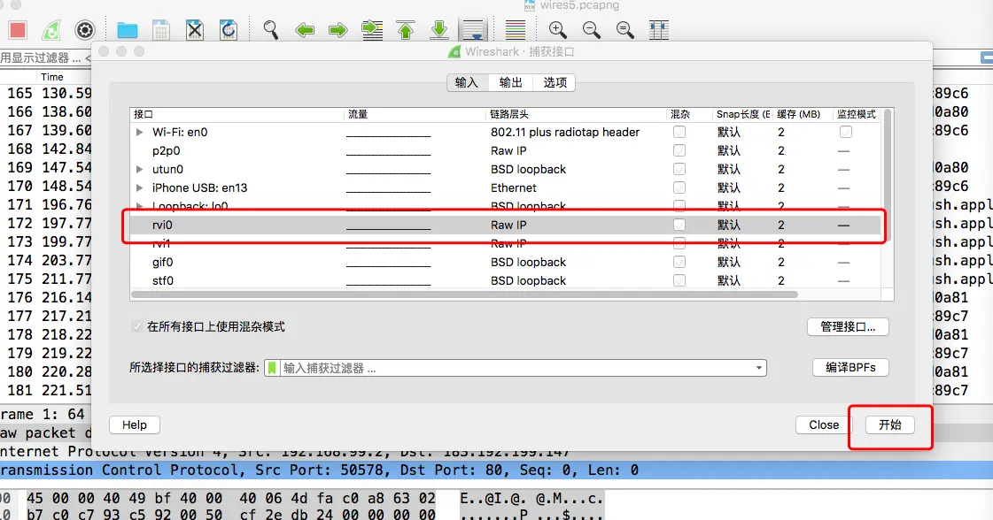Switch to the 输入 tab
Image resolution: width=993 pixels, height=520 pixels.
[x=467, y=82]
